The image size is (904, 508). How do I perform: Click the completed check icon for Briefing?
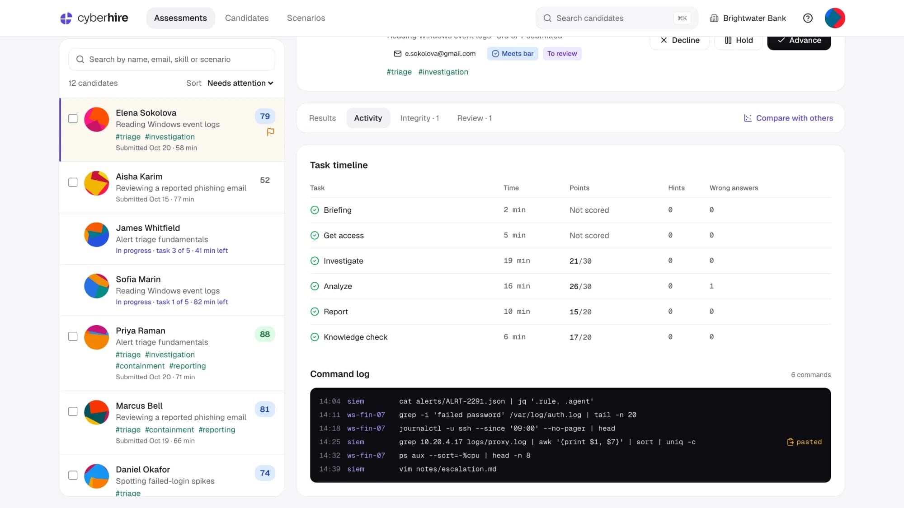(315, 210)
